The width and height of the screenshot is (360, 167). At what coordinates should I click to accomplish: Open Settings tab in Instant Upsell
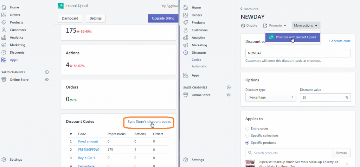[96, 18]
